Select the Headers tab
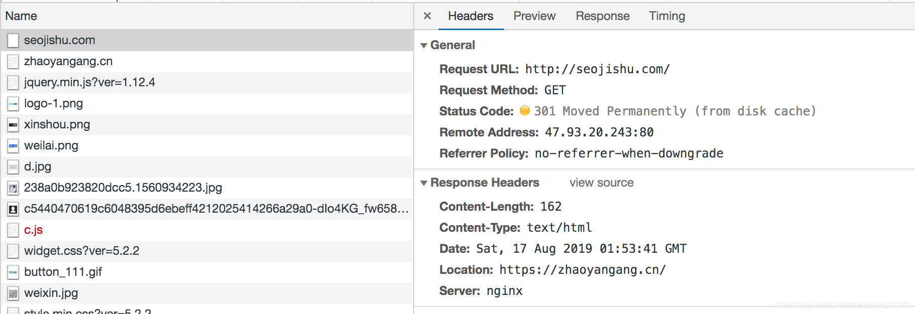 471,16
